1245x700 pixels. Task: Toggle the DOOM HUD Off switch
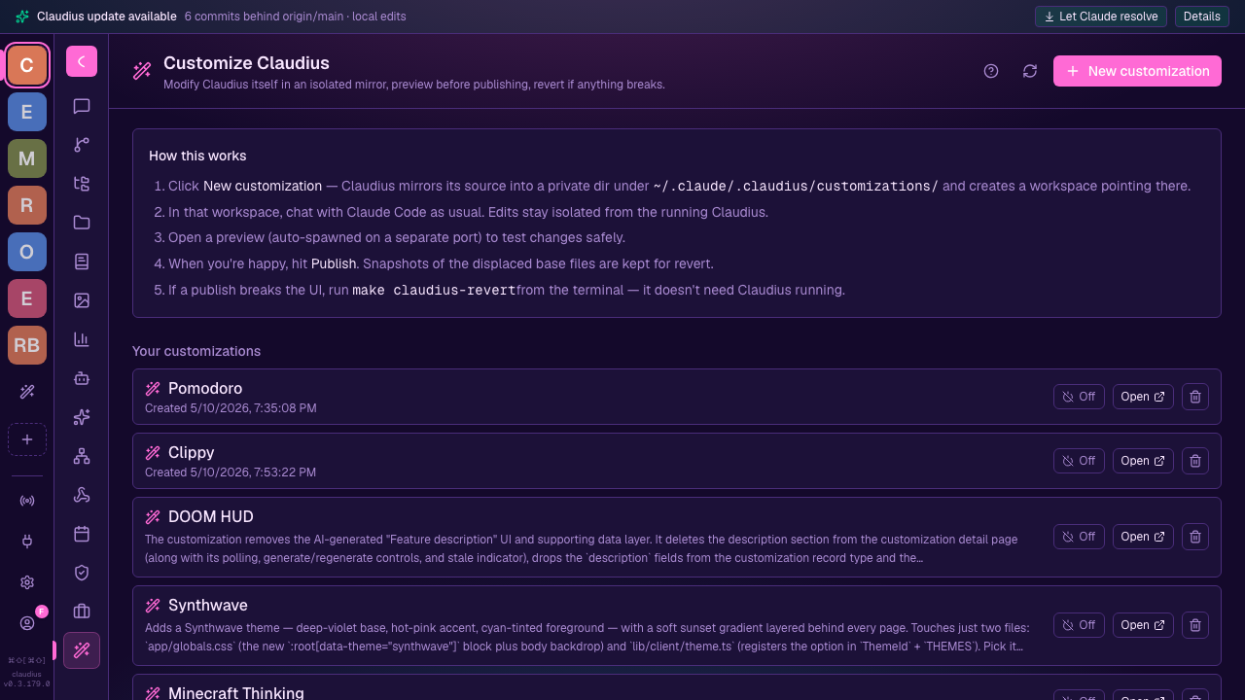click(x=1079, y=537)
